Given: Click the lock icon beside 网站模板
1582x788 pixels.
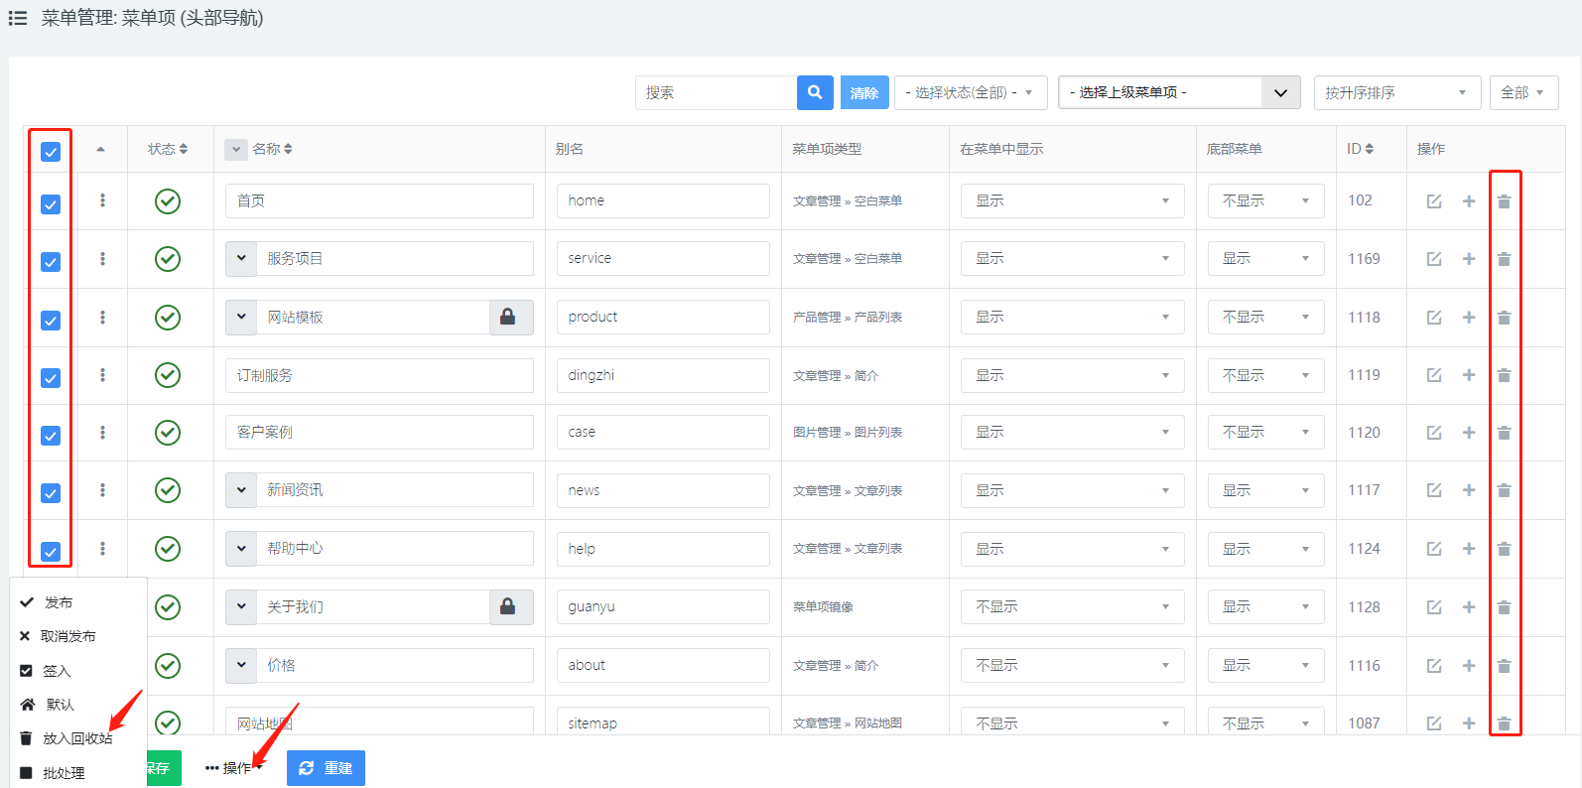Looking at the screenshot, I should [x=508, y=318].
